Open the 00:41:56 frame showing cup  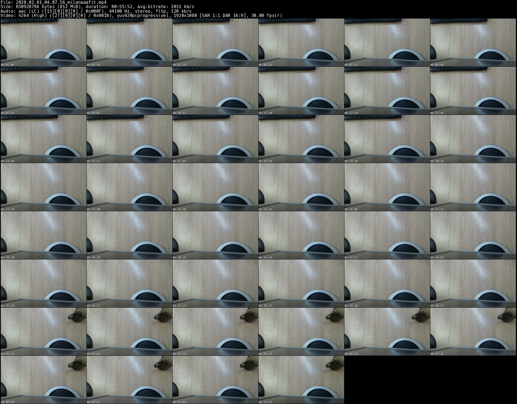point(43,332)
